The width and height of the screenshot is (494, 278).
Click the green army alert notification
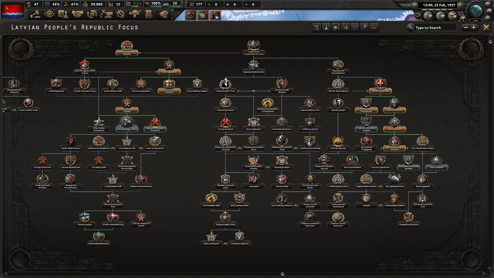coord(203,15)
